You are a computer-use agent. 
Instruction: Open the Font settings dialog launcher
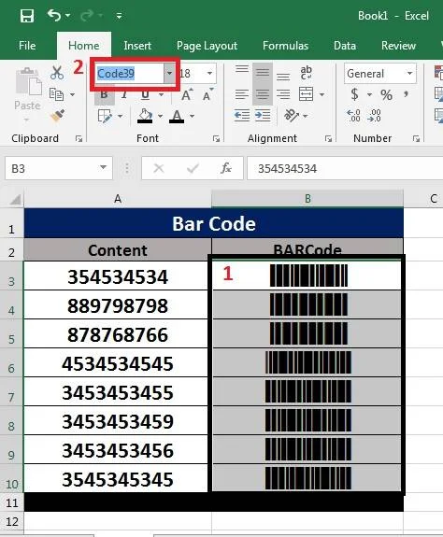(216, 138)
